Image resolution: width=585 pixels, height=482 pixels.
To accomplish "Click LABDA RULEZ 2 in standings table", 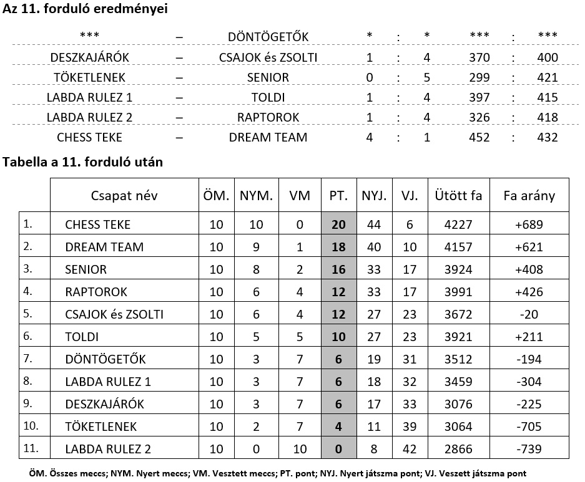I will (109, 449).
